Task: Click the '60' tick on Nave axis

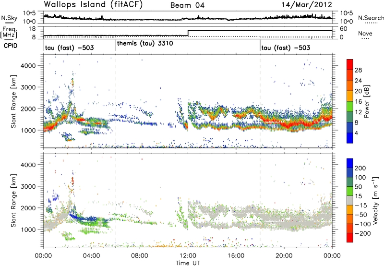Action: click(x=343, y=29)
